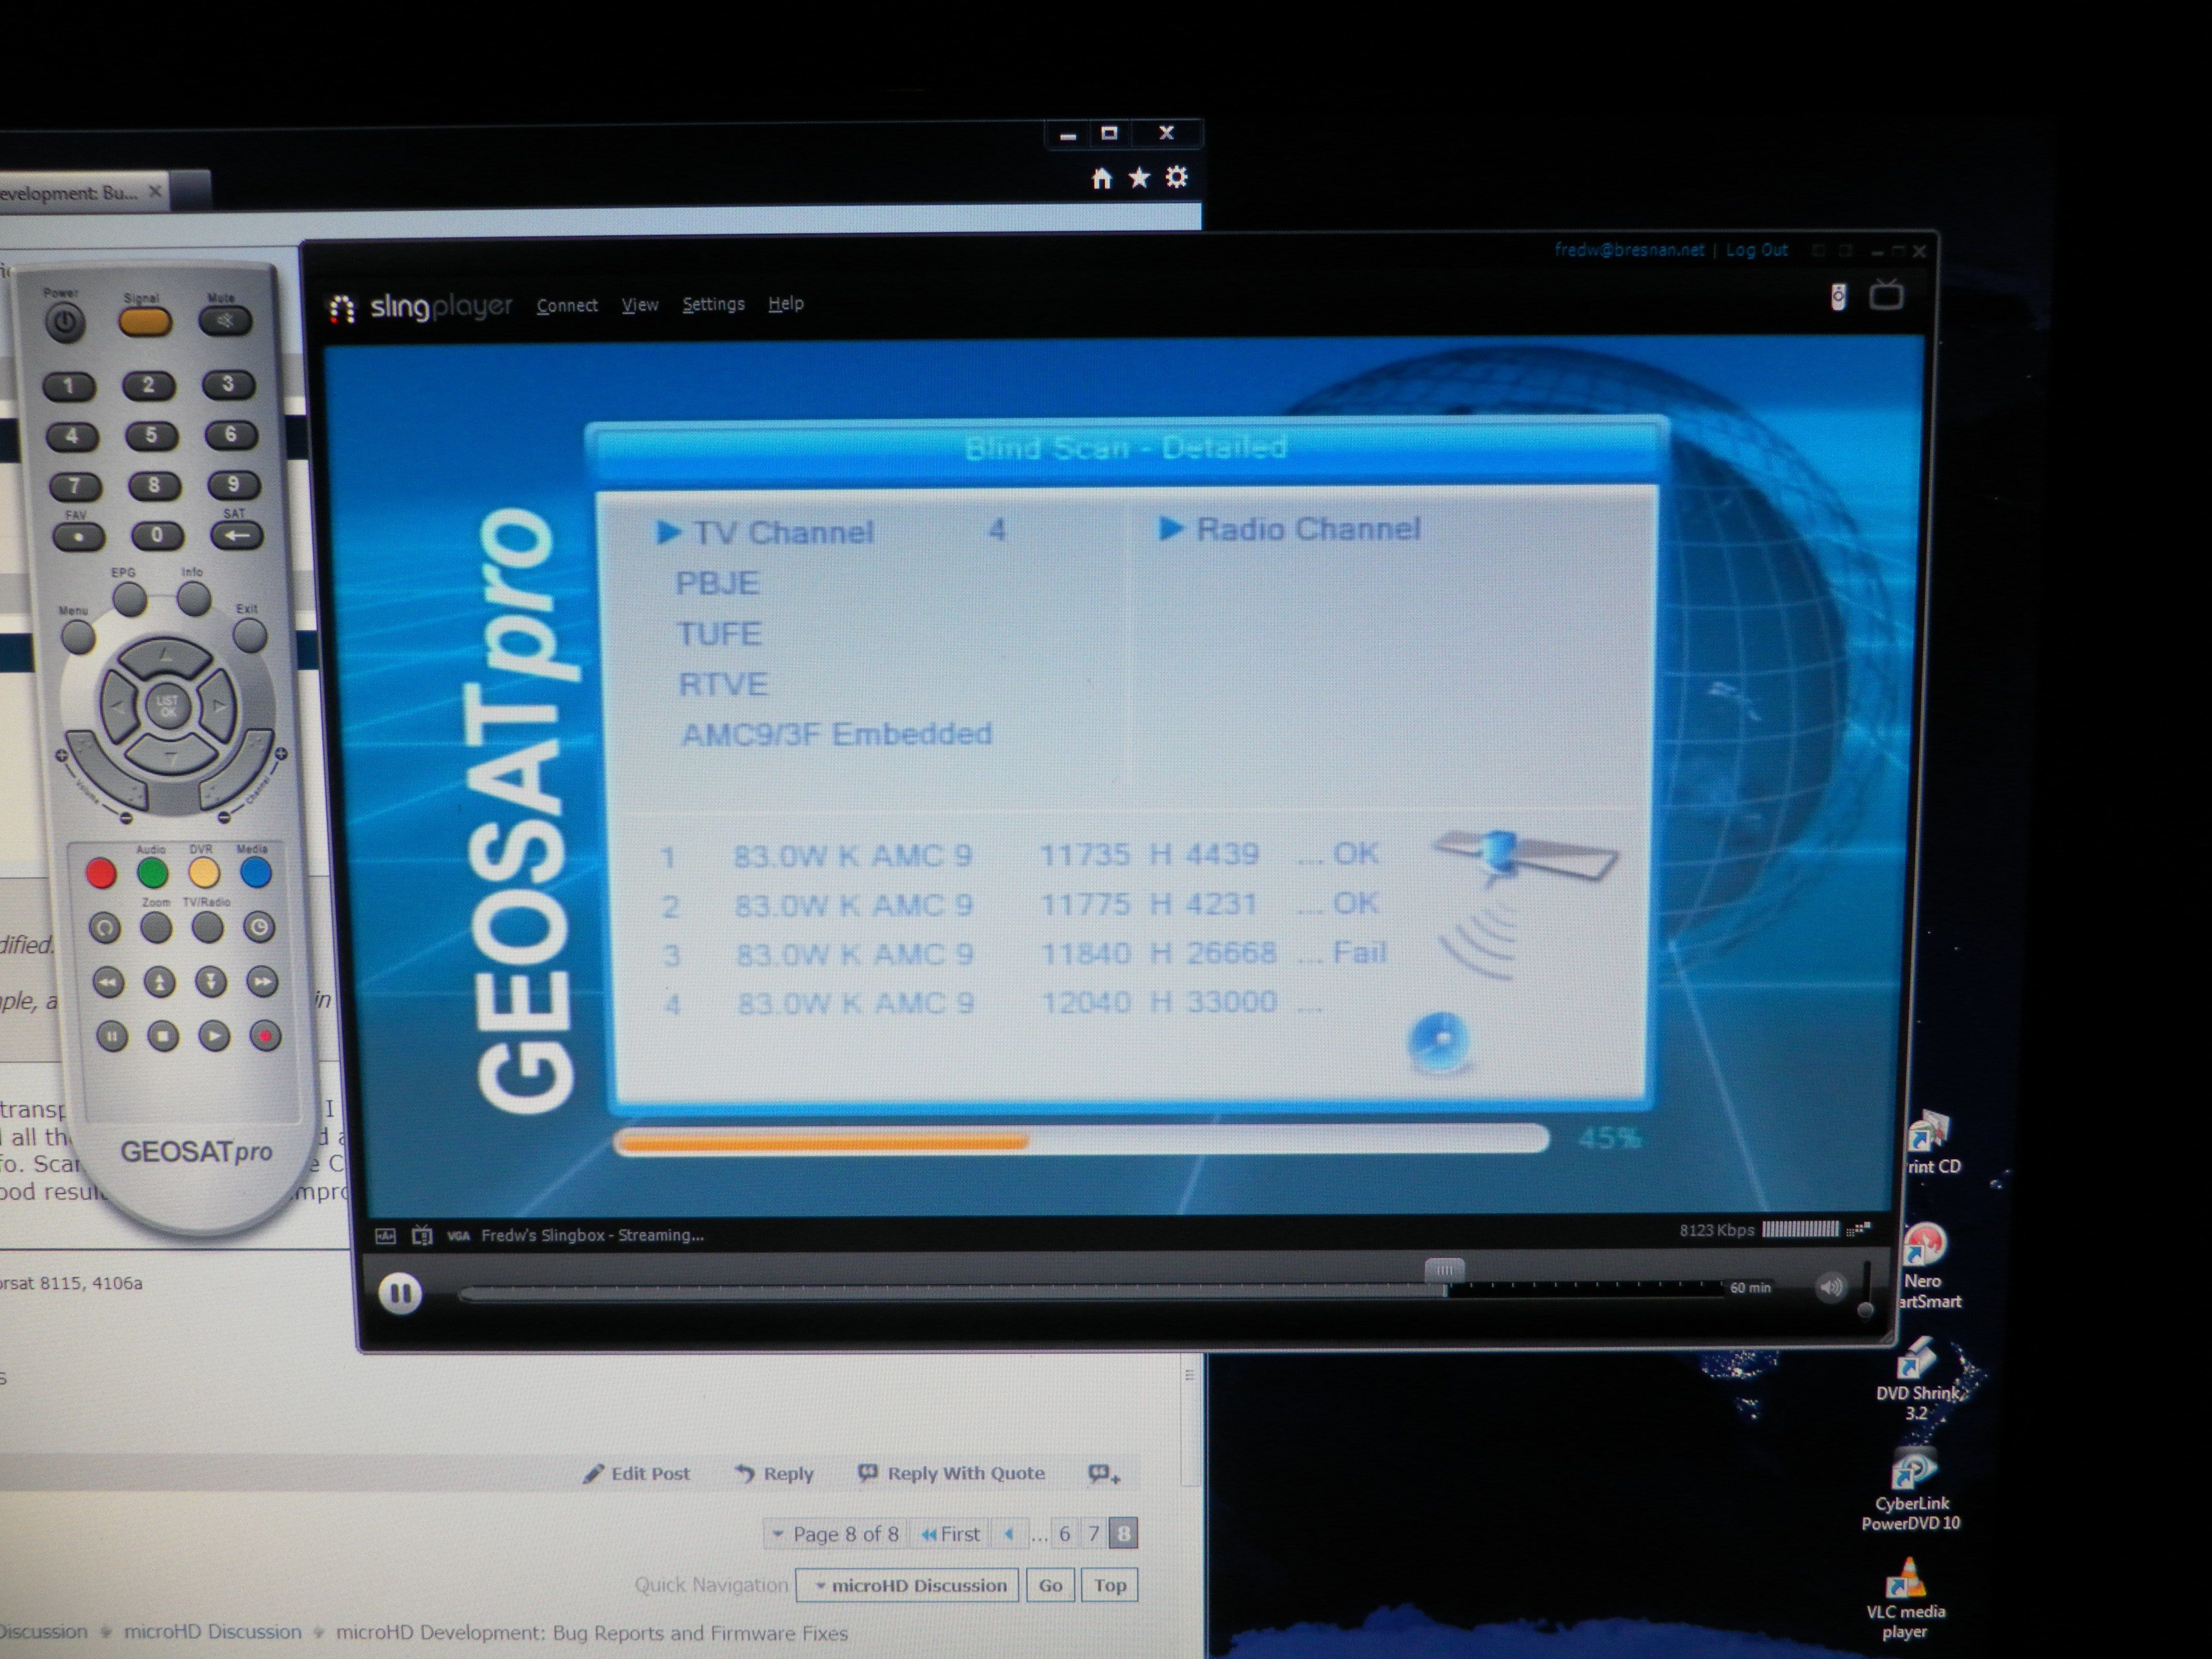Click the Power button on the GEOSATpro remote
Screen dimensions: 2212x1659
pyautogui.click(x=65, y=323)
